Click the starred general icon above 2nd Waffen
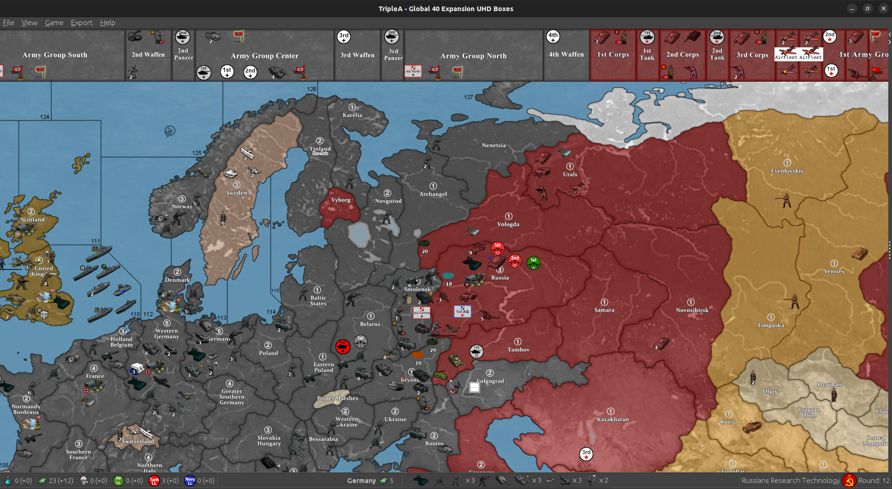Screen dimensions: 892x489 click(157, 37)
